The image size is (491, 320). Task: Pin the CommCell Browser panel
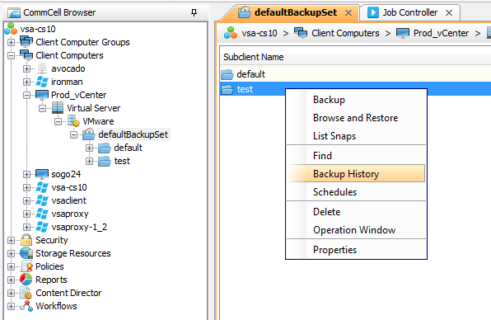pyautogui.click(x=194, y=12)
